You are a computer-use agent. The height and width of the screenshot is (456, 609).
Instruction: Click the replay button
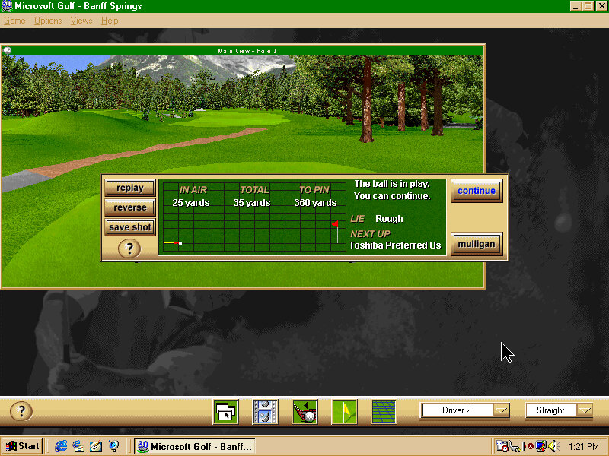point(130,188)
